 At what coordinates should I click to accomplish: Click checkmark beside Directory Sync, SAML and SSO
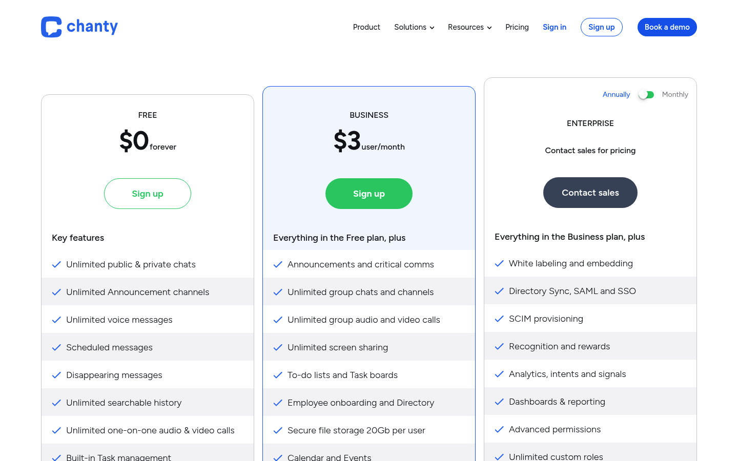pyautogui.click(x=499, y=291)
